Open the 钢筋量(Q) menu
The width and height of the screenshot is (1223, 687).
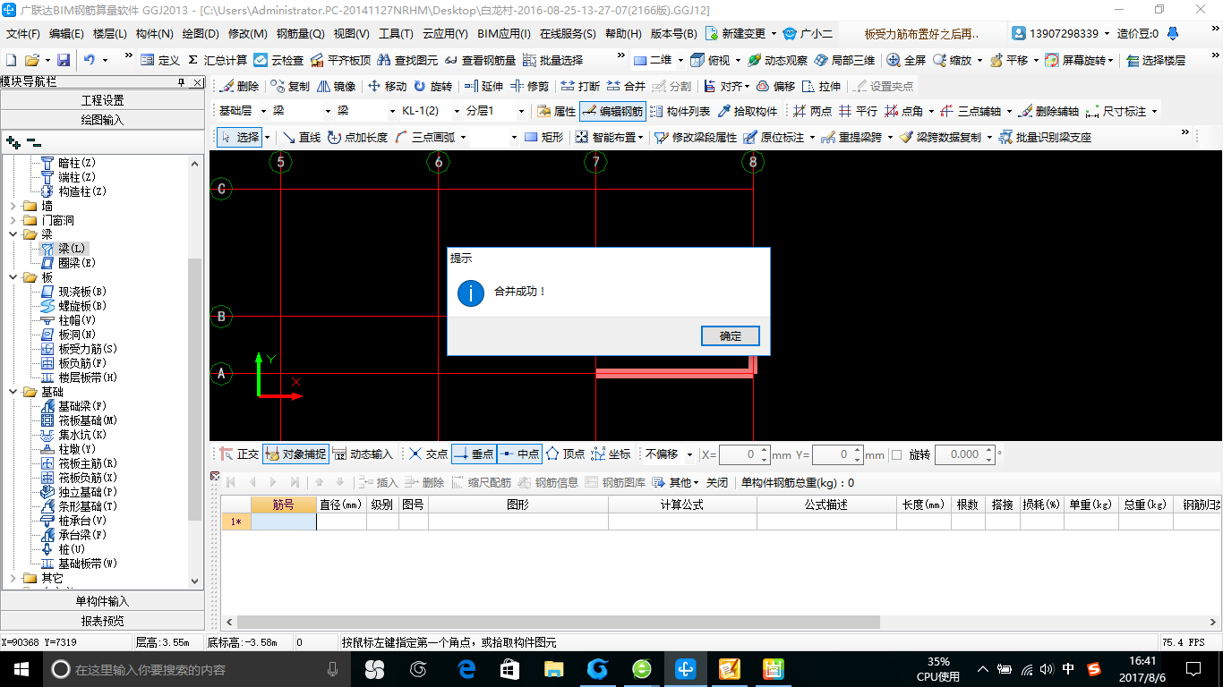point(300,34)
